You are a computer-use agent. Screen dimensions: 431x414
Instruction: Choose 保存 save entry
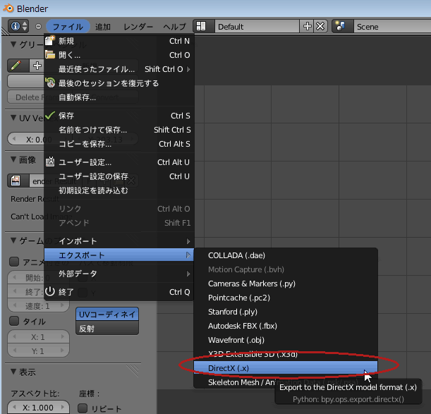coord(119,116)
